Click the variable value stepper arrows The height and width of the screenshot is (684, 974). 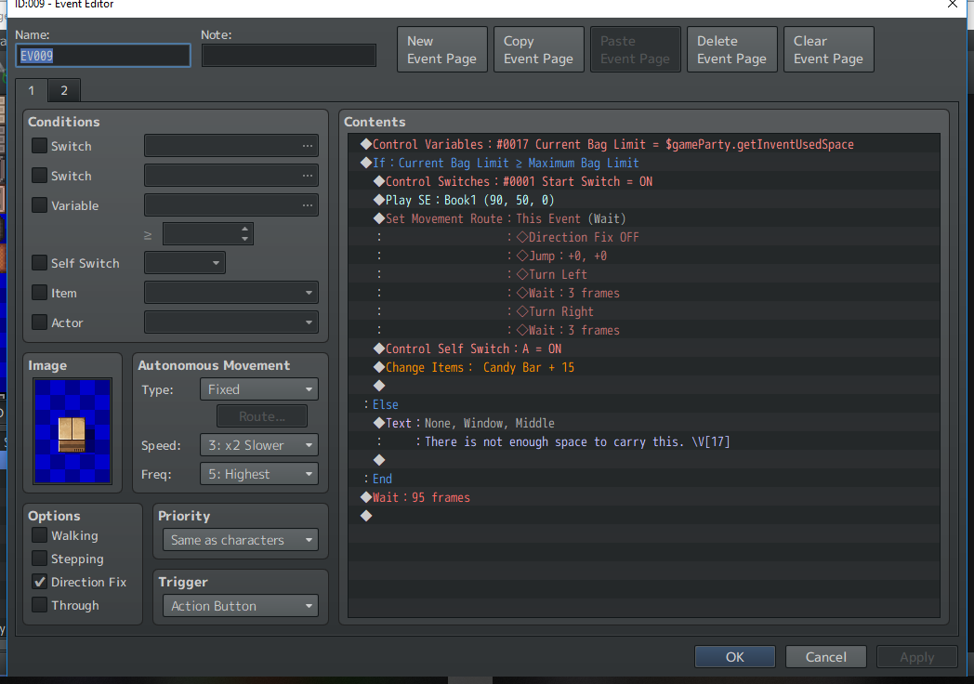[x=244, y=233]
